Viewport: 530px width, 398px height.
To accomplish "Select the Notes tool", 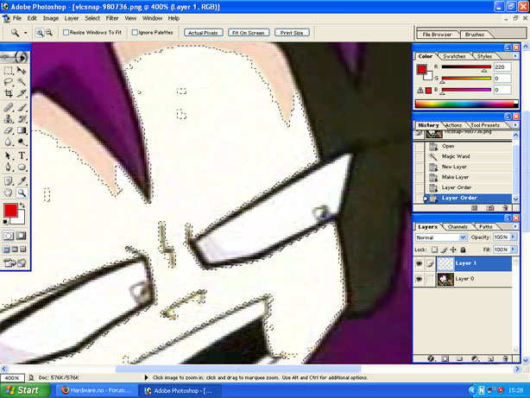I will tap(9, 181).
